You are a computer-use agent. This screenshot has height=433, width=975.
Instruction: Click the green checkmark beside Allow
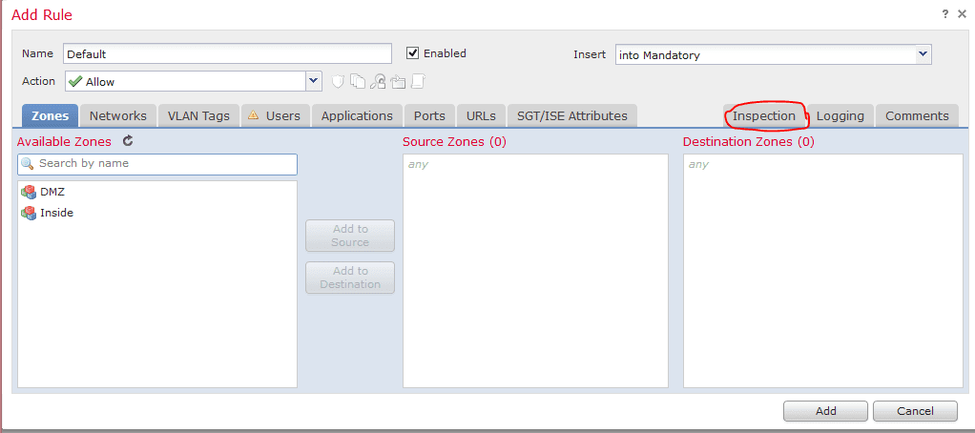pyautogui.click(x=76, y=81)
